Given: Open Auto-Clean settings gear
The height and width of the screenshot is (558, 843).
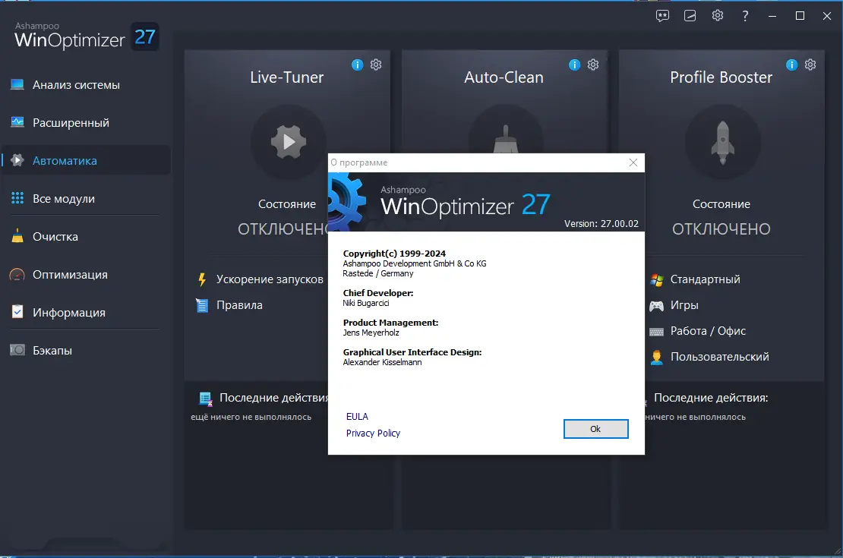Looking at the screenshot, I should pos(593,65).
